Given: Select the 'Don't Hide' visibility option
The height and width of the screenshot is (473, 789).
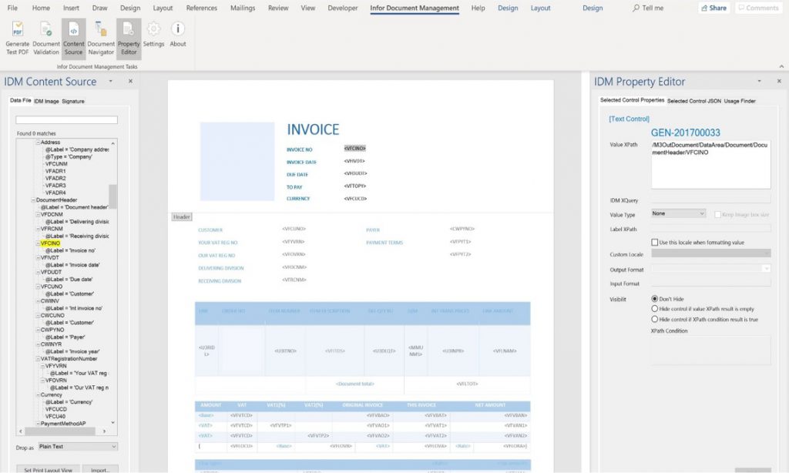Looking at the screenshot, I should coord(655,299).
